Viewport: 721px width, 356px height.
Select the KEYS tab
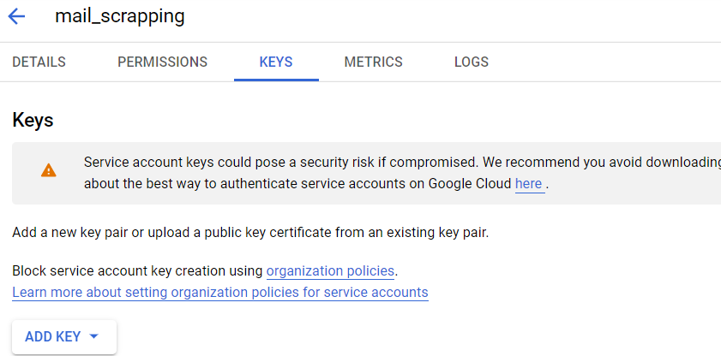click(x=276, y=62)
